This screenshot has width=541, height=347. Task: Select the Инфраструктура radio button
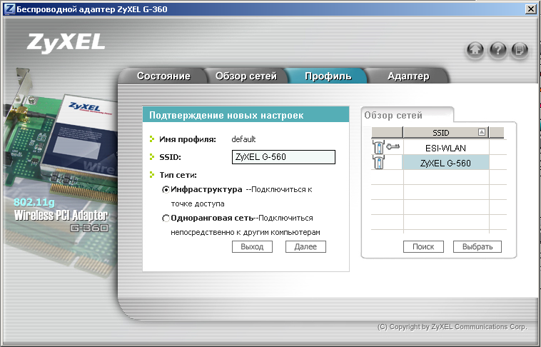(166, 189)
